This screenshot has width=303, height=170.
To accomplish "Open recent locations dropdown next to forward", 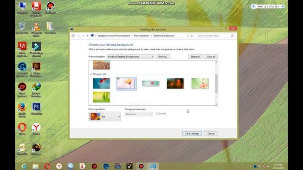I will 83,36.
